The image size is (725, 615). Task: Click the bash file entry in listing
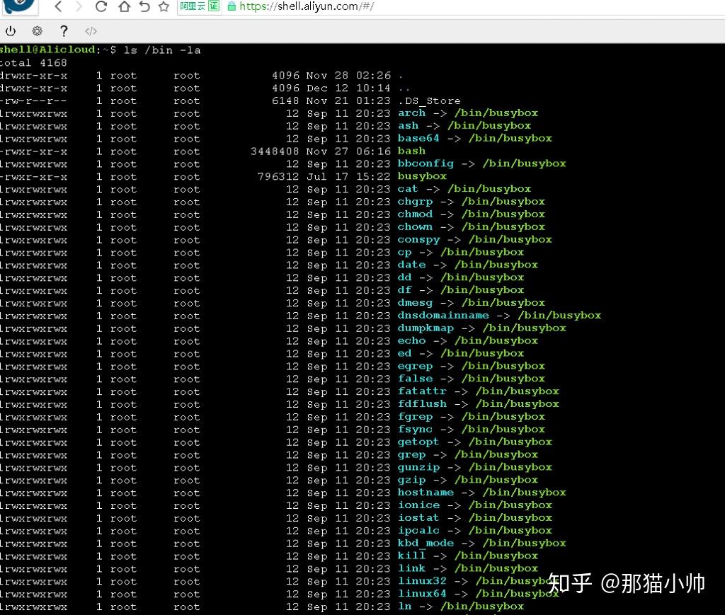[x=411, y=151]
